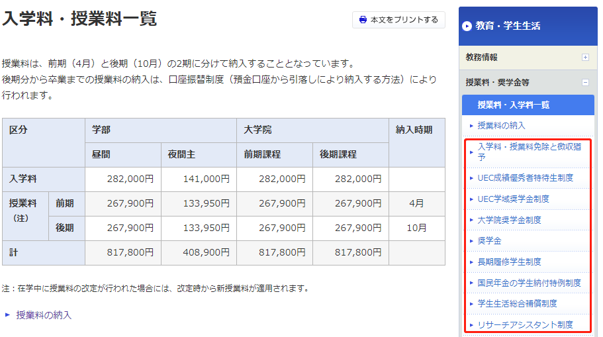The width and height of the screenshot is (603, 337).
Task: Click the 入学料・授業料一覧 page heading
Action: coord(79,19)
